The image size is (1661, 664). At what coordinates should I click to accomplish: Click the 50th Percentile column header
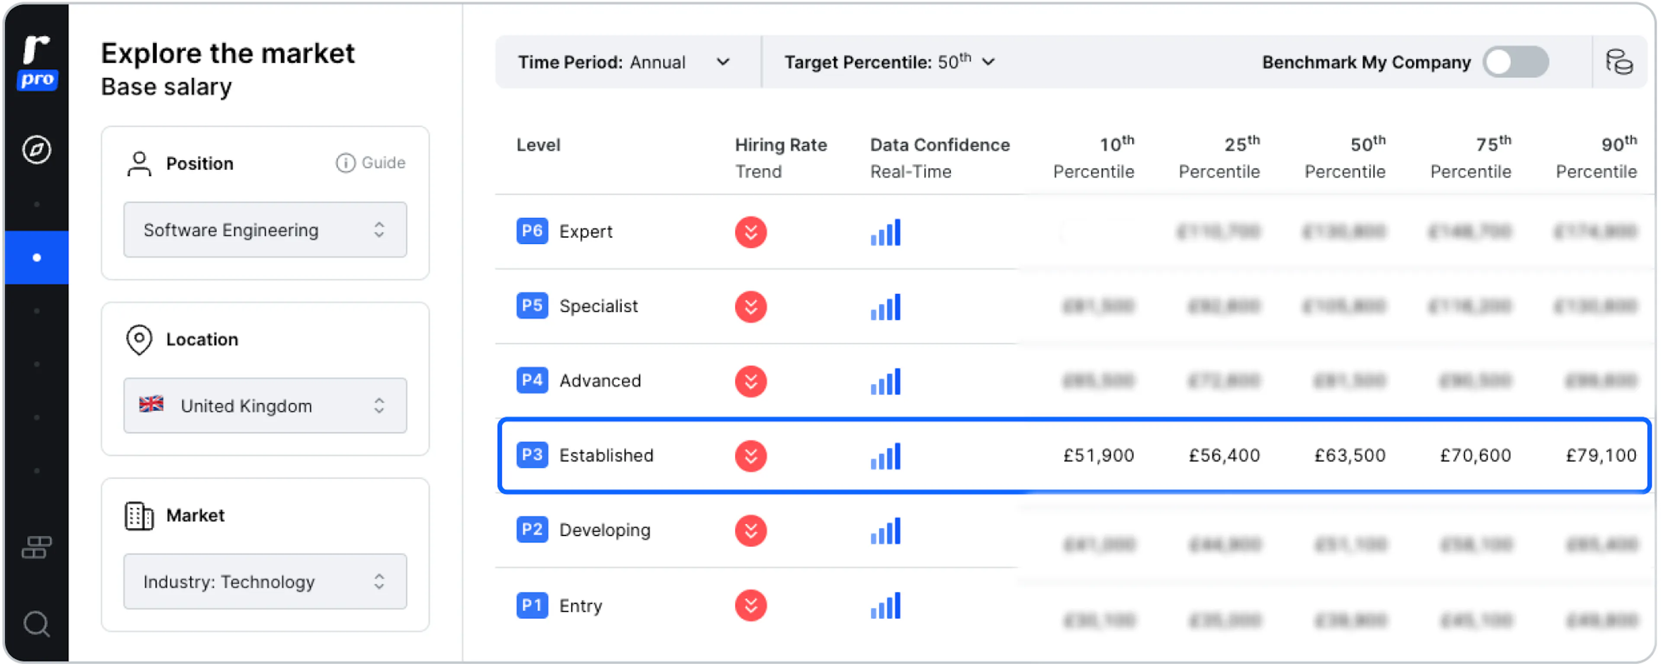(1345, 157)
